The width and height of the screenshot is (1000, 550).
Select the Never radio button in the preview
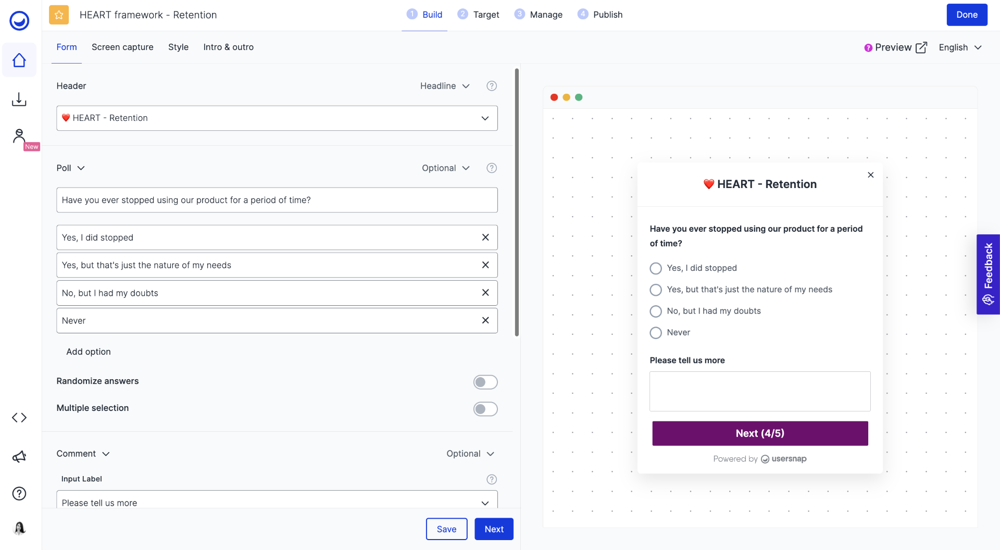(656, 333)
